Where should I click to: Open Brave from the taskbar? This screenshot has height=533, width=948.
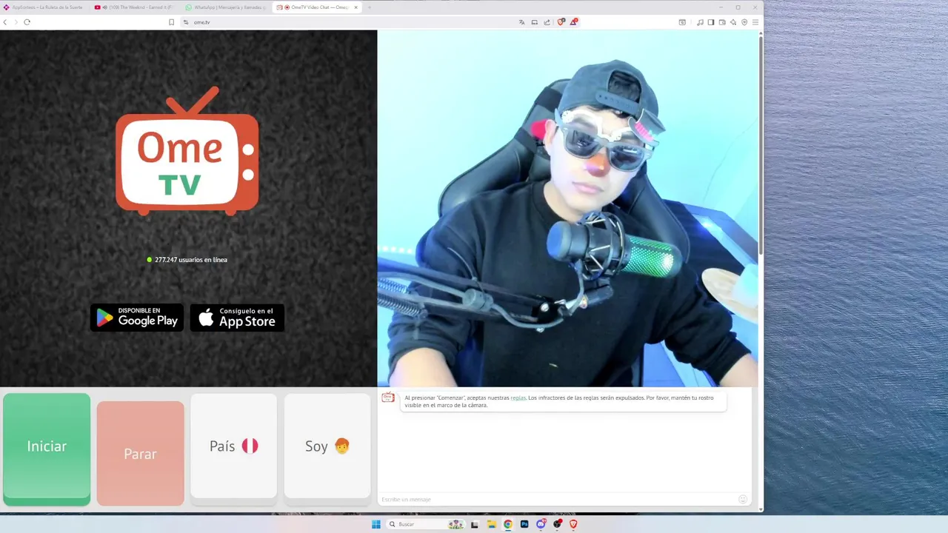(x=573, y=524)
